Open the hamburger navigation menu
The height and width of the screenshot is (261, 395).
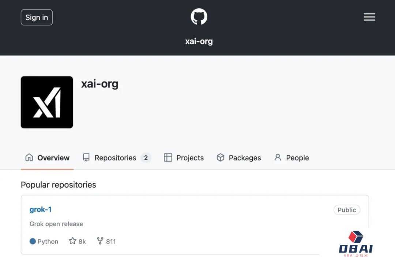click(369, 17)
